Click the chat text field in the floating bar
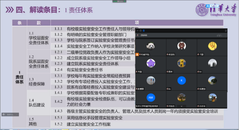The height and width of the screenshot is (130, 239). click(10, 115)
